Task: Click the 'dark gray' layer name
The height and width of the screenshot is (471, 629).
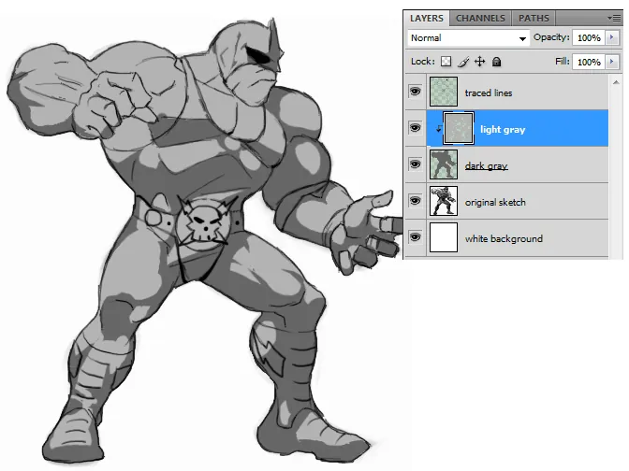Action: click(x=486, y=165)
